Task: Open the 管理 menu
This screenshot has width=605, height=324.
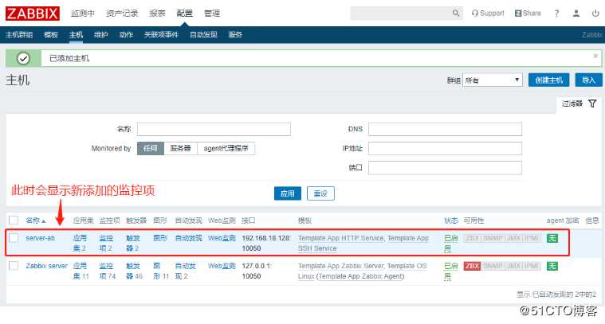Action: (x=212, y=14)
